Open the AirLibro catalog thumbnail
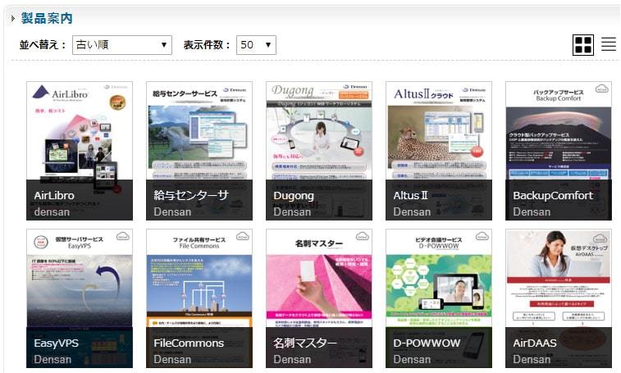 point(80,151)
